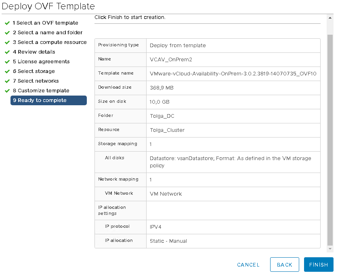Viewport: 342px width, 275px height.
Task: Click the 'Deploy OVF Template' dialog title
Action: (x=48, y=6)
